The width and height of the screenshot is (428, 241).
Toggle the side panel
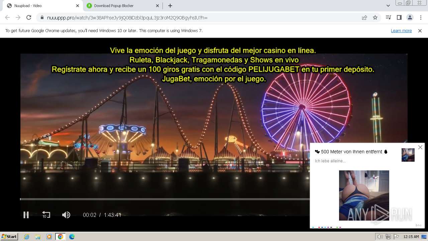tap(399, 17)
